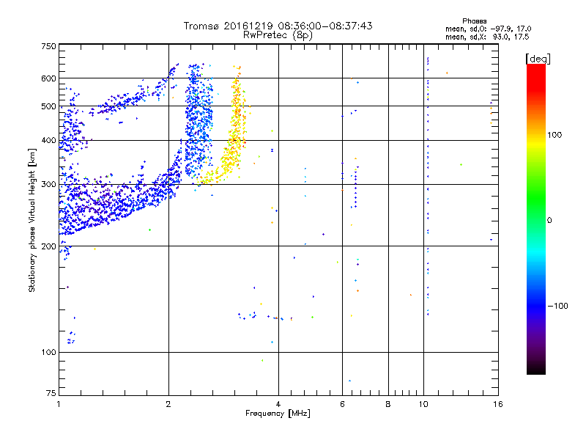Click the x-axis tick label '4'

[x=278, y=404]
